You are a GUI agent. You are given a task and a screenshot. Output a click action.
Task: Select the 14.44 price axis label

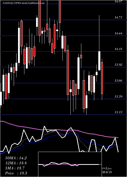119,33
